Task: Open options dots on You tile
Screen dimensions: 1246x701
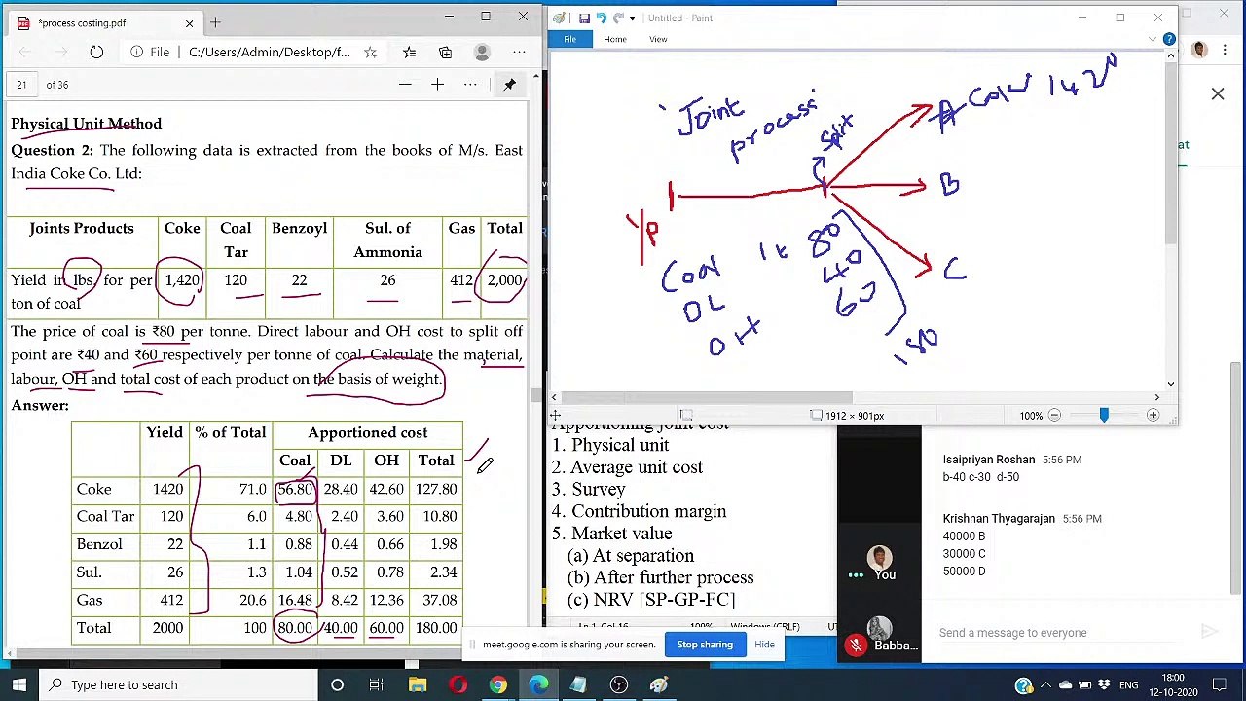Action: point(856,575)
